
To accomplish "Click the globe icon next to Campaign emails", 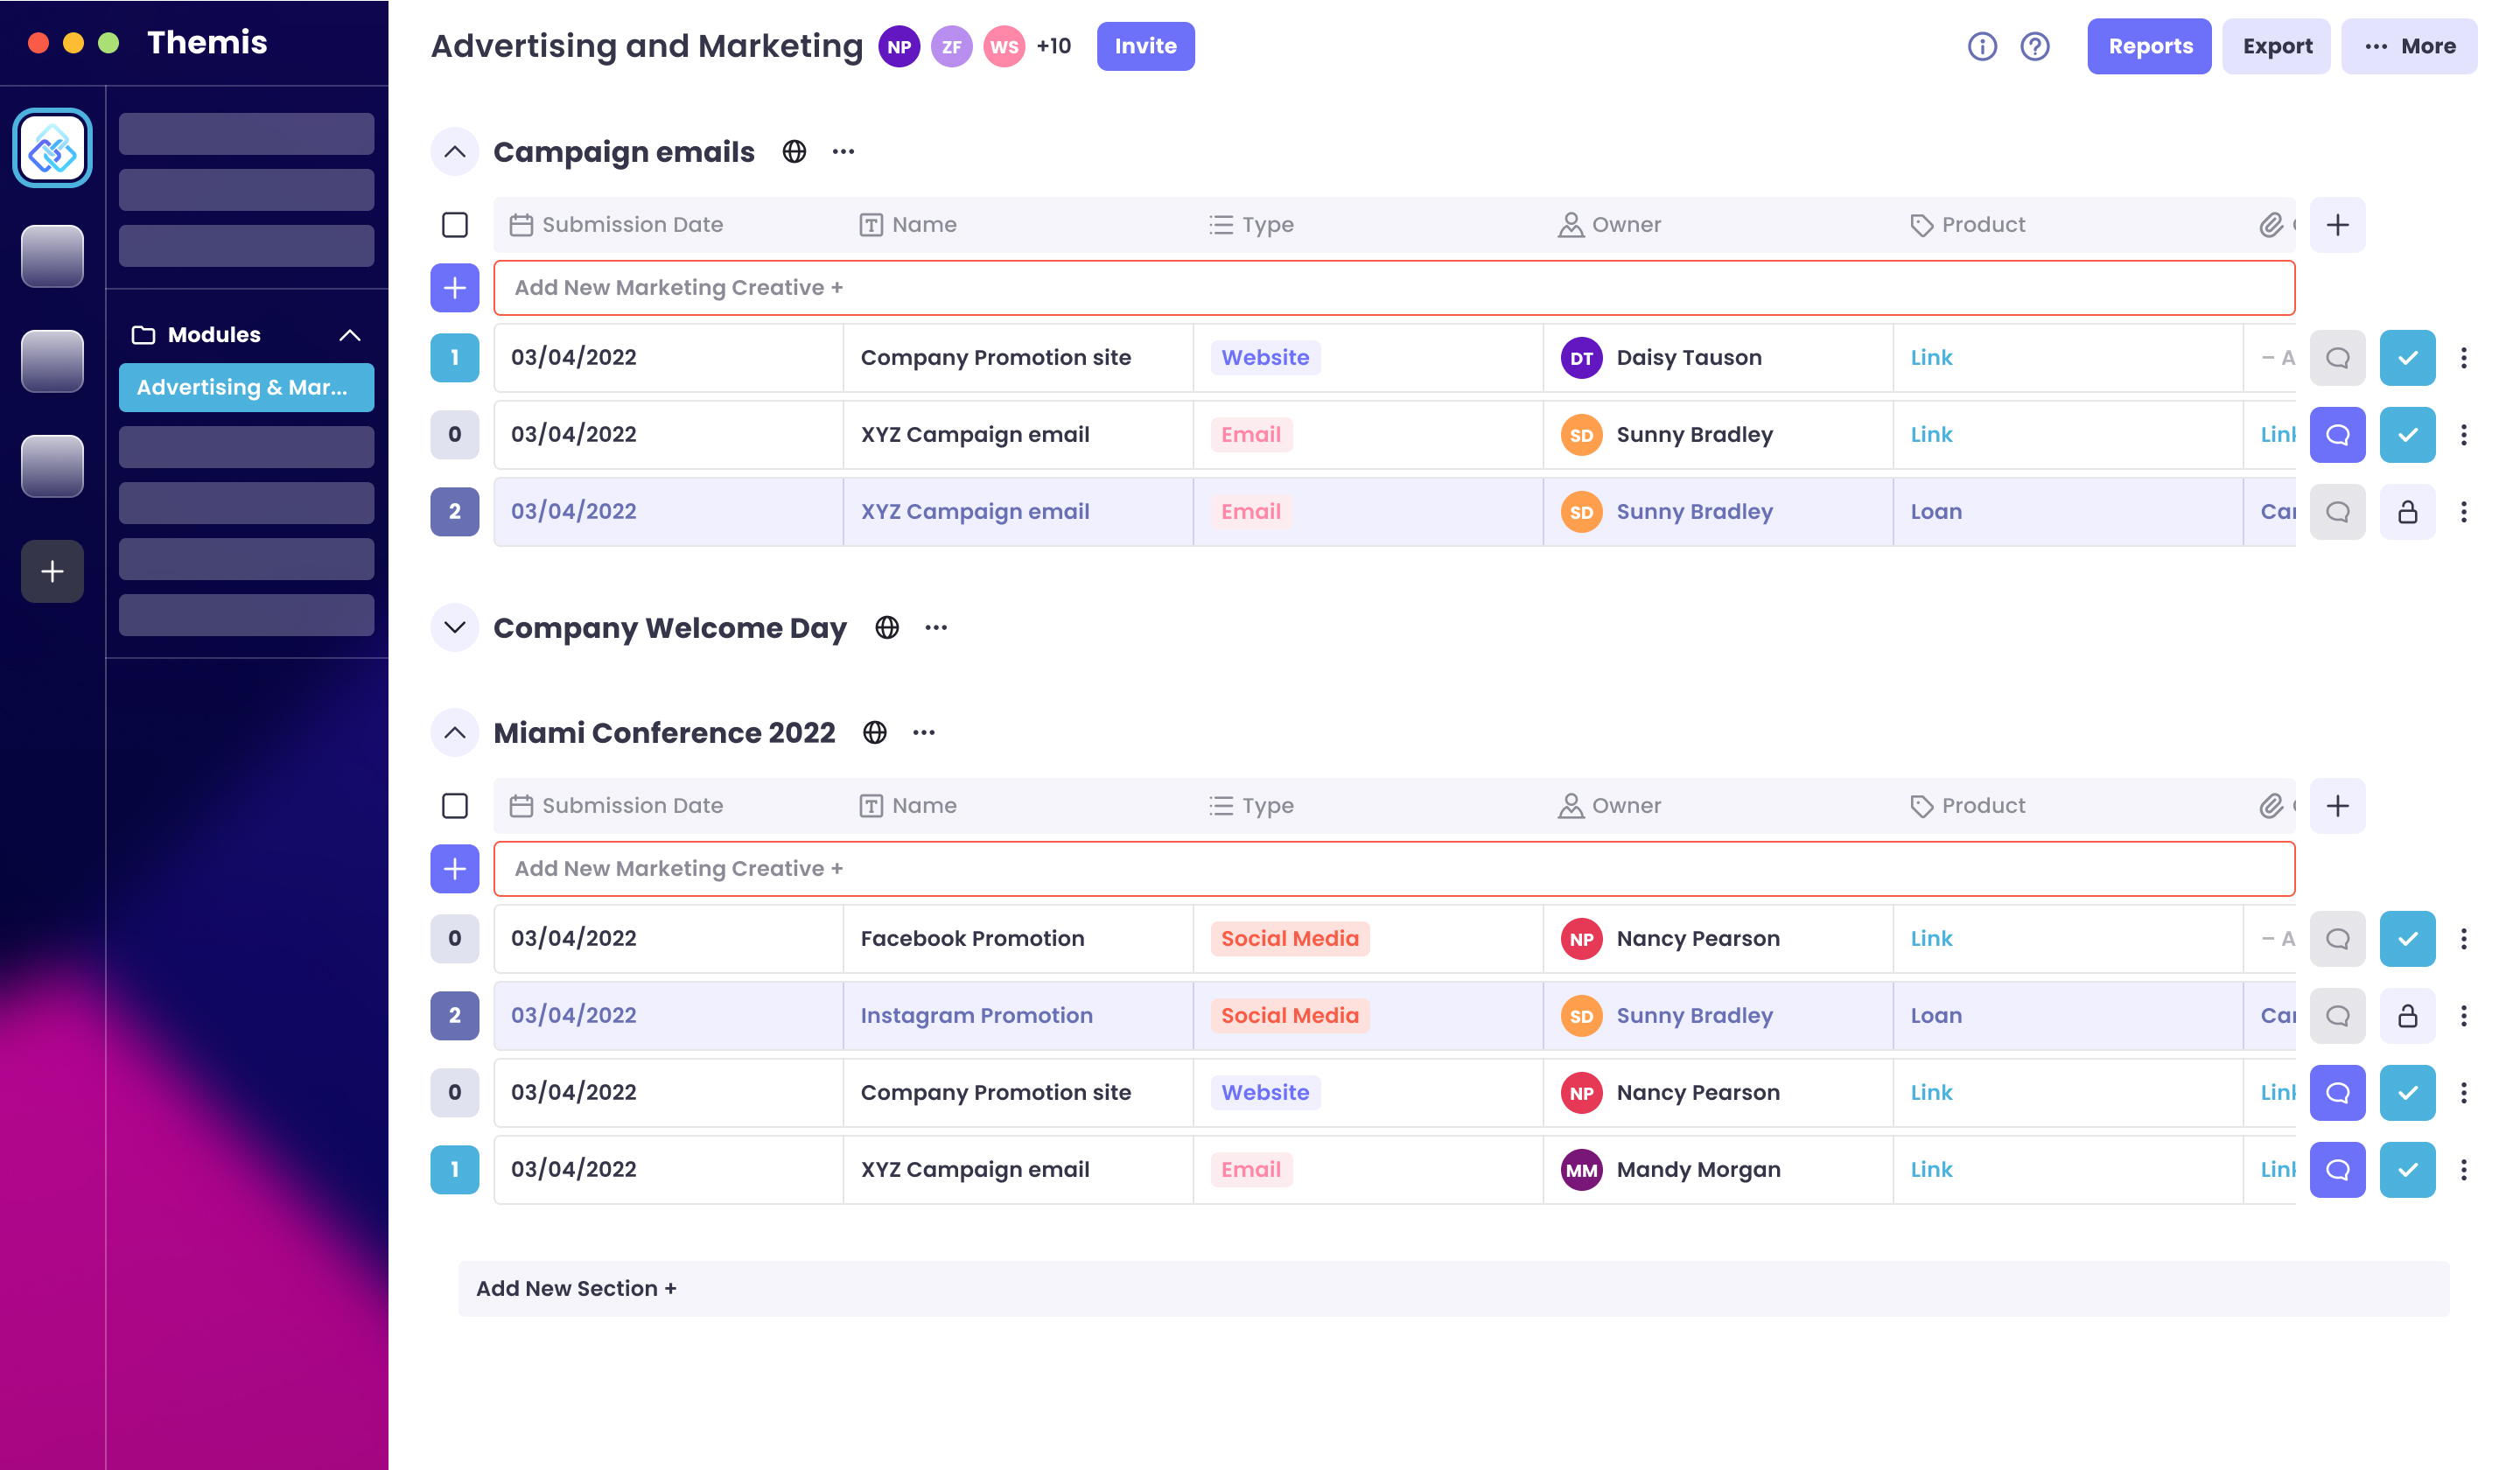I will coord(794,151).
